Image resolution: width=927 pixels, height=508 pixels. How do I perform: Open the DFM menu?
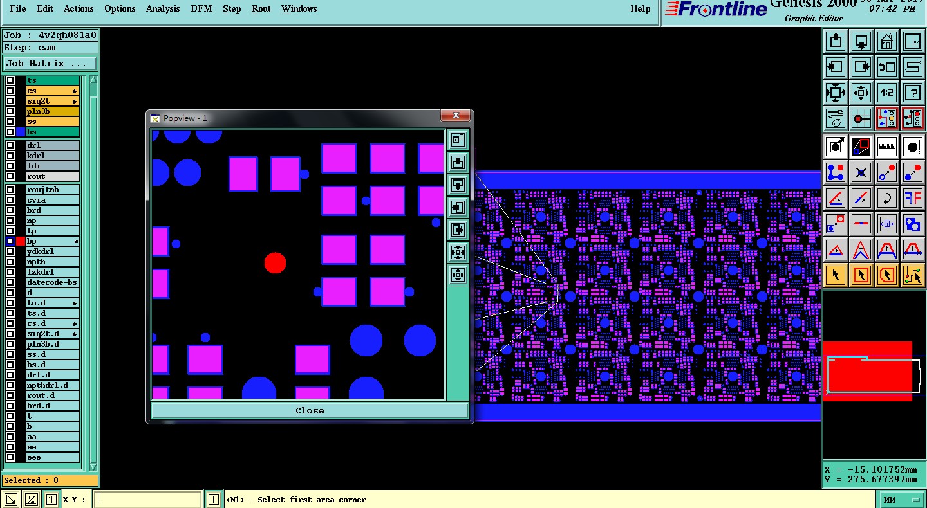tap(201, 8)
